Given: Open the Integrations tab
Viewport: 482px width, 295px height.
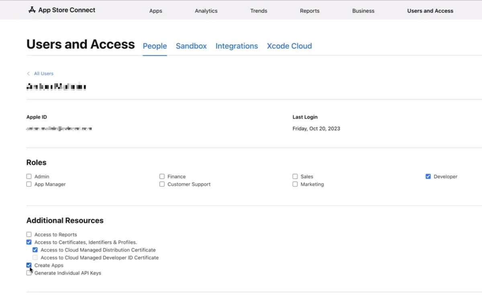Looking at the screenshot, I should click(237, 46).
